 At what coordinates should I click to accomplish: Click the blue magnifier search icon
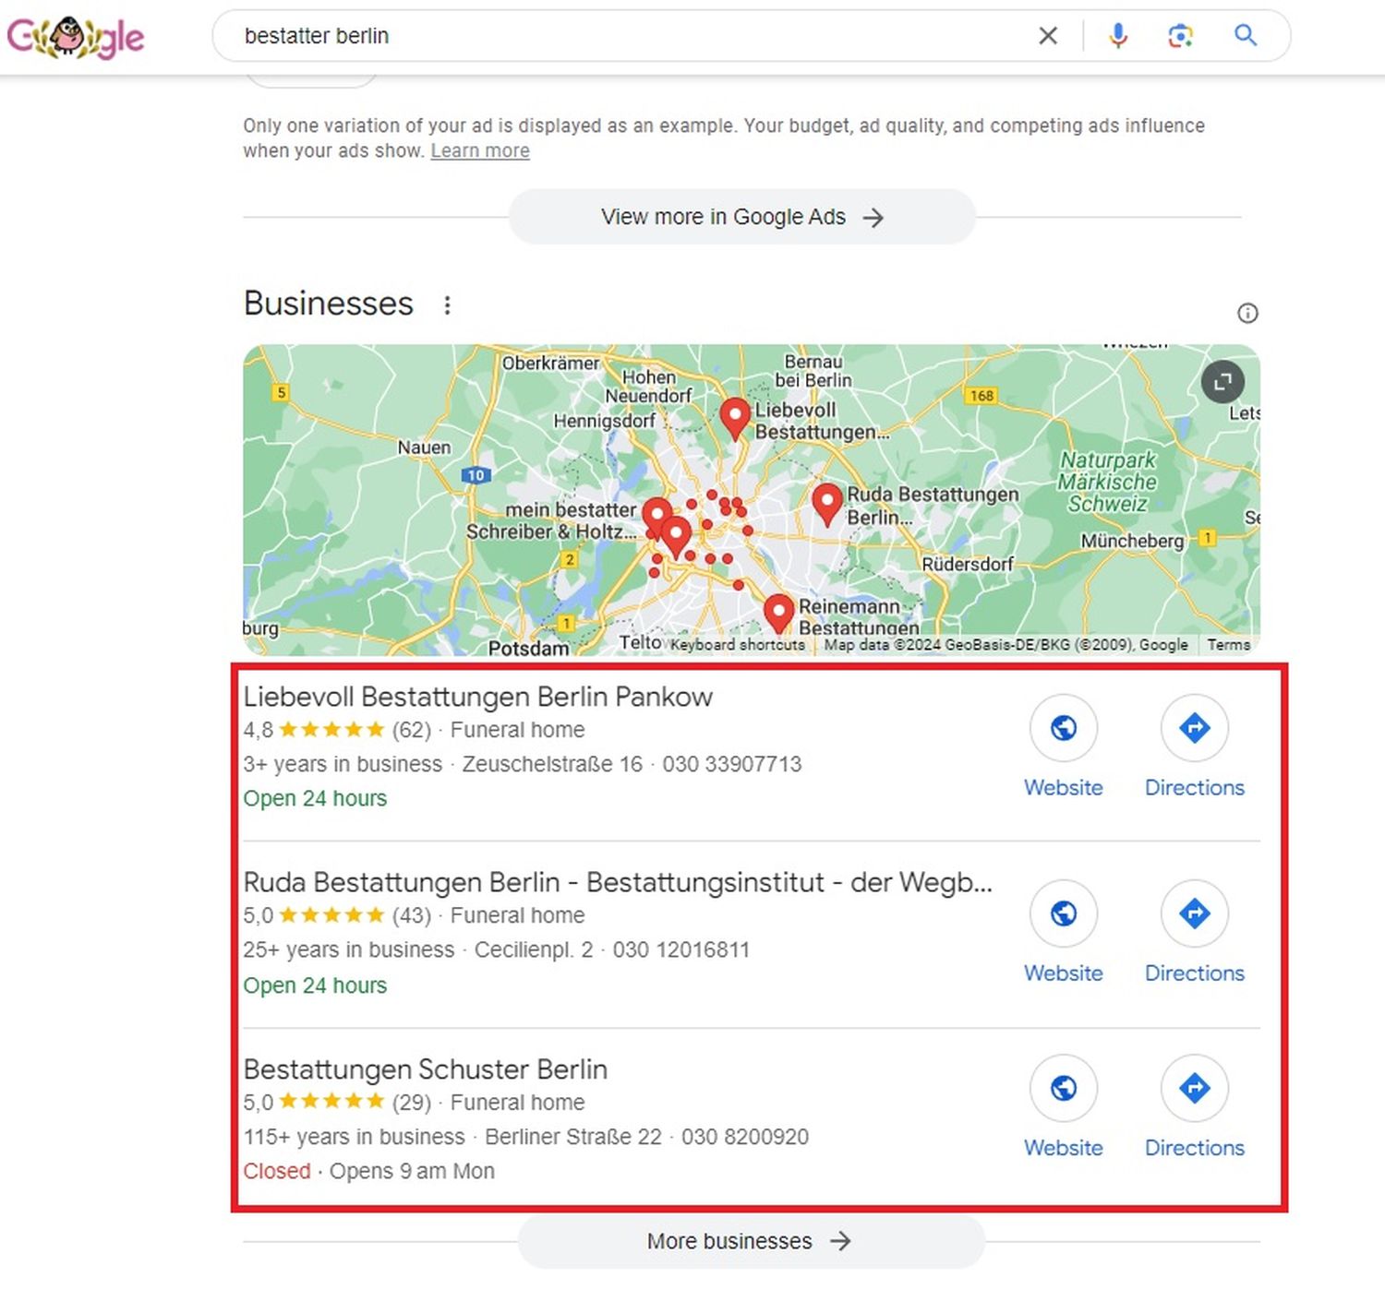pos(1246,36)
